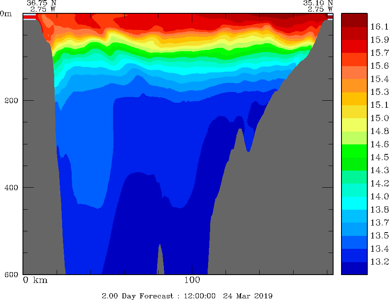Image resolution: width=389 pixels, height=300 pixels.
Task: Select the 400 depth axis label
Action: point(11,187)
